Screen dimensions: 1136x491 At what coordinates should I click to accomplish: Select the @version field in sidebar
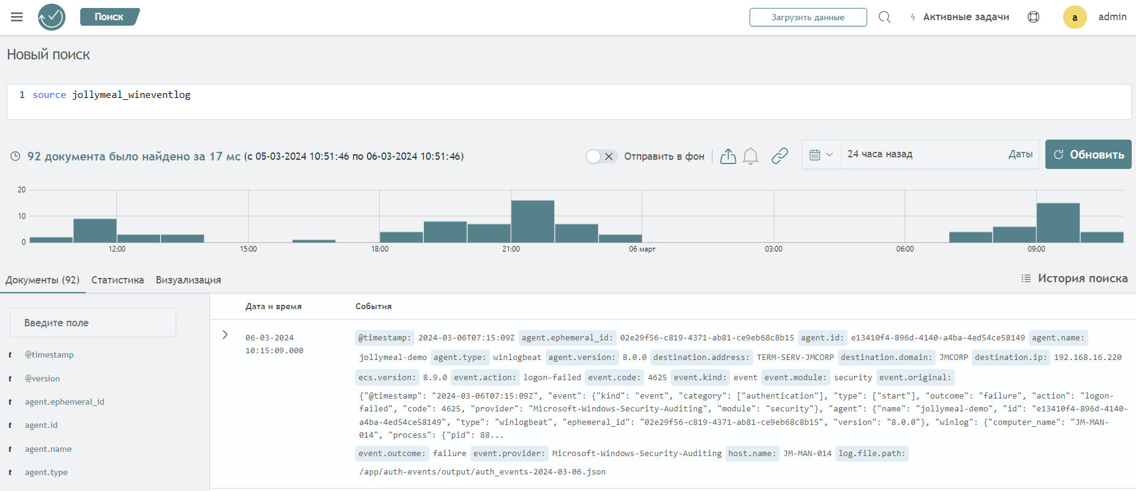click(x=42, y=378)
